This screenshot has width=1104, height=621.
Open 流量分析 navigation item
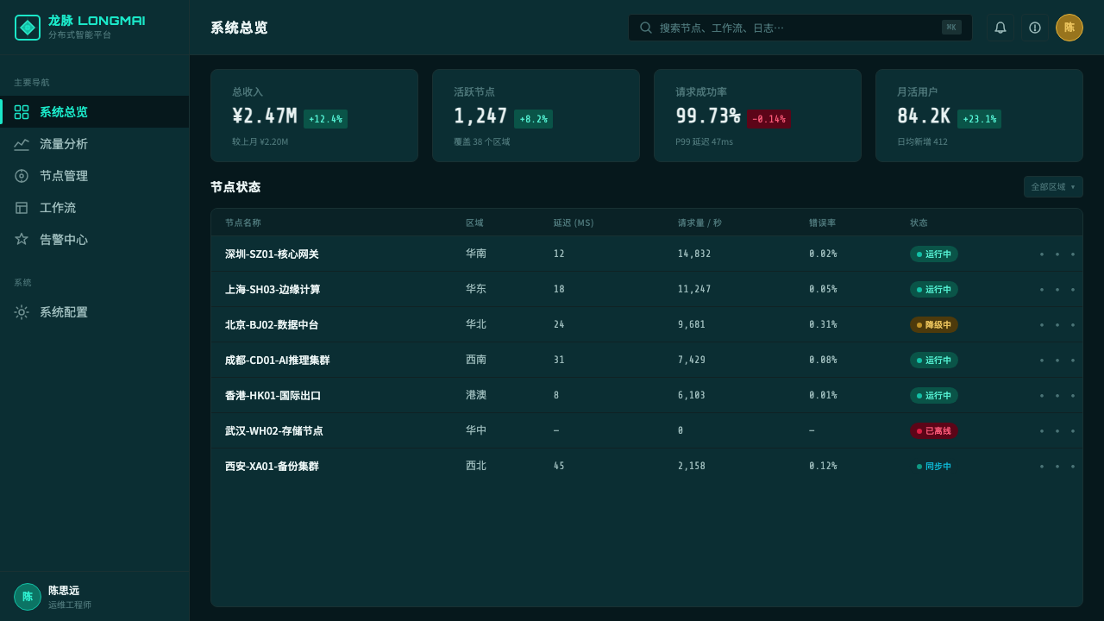(x=95, y=144)
